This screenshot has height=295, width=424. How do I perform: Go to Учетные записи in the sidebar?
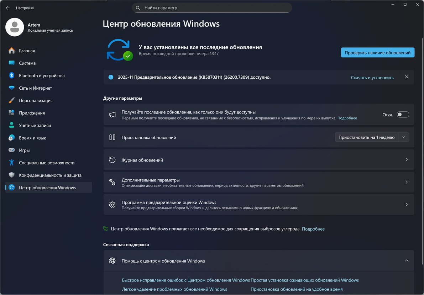(35, 125)
